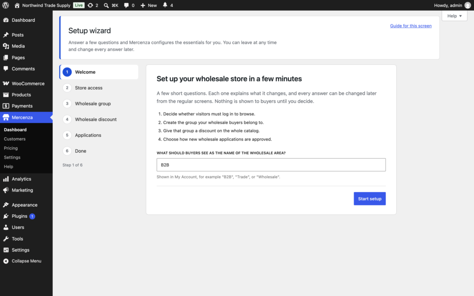Click the plus New icon
The width and height of the screenshot is (474, 296).
[x=143, y=5]
